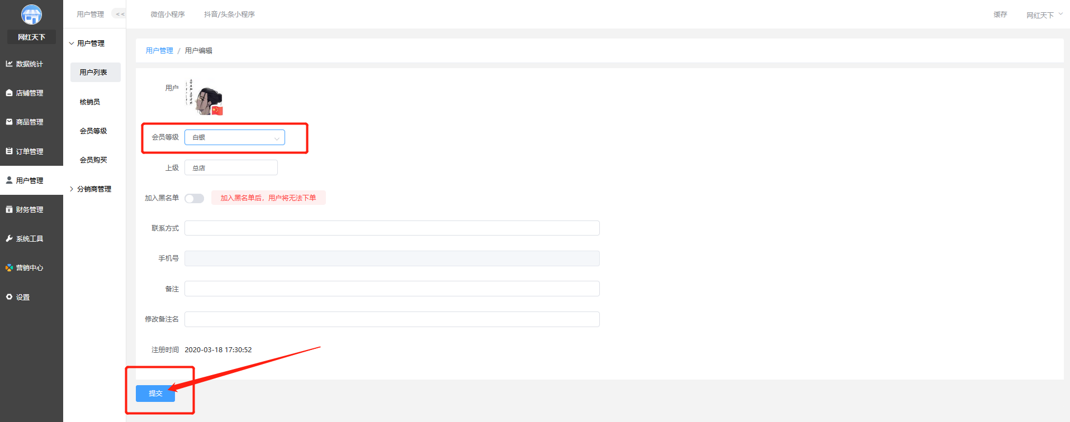
Task: Click the blue 提交 button
Action: pos(155,394)
